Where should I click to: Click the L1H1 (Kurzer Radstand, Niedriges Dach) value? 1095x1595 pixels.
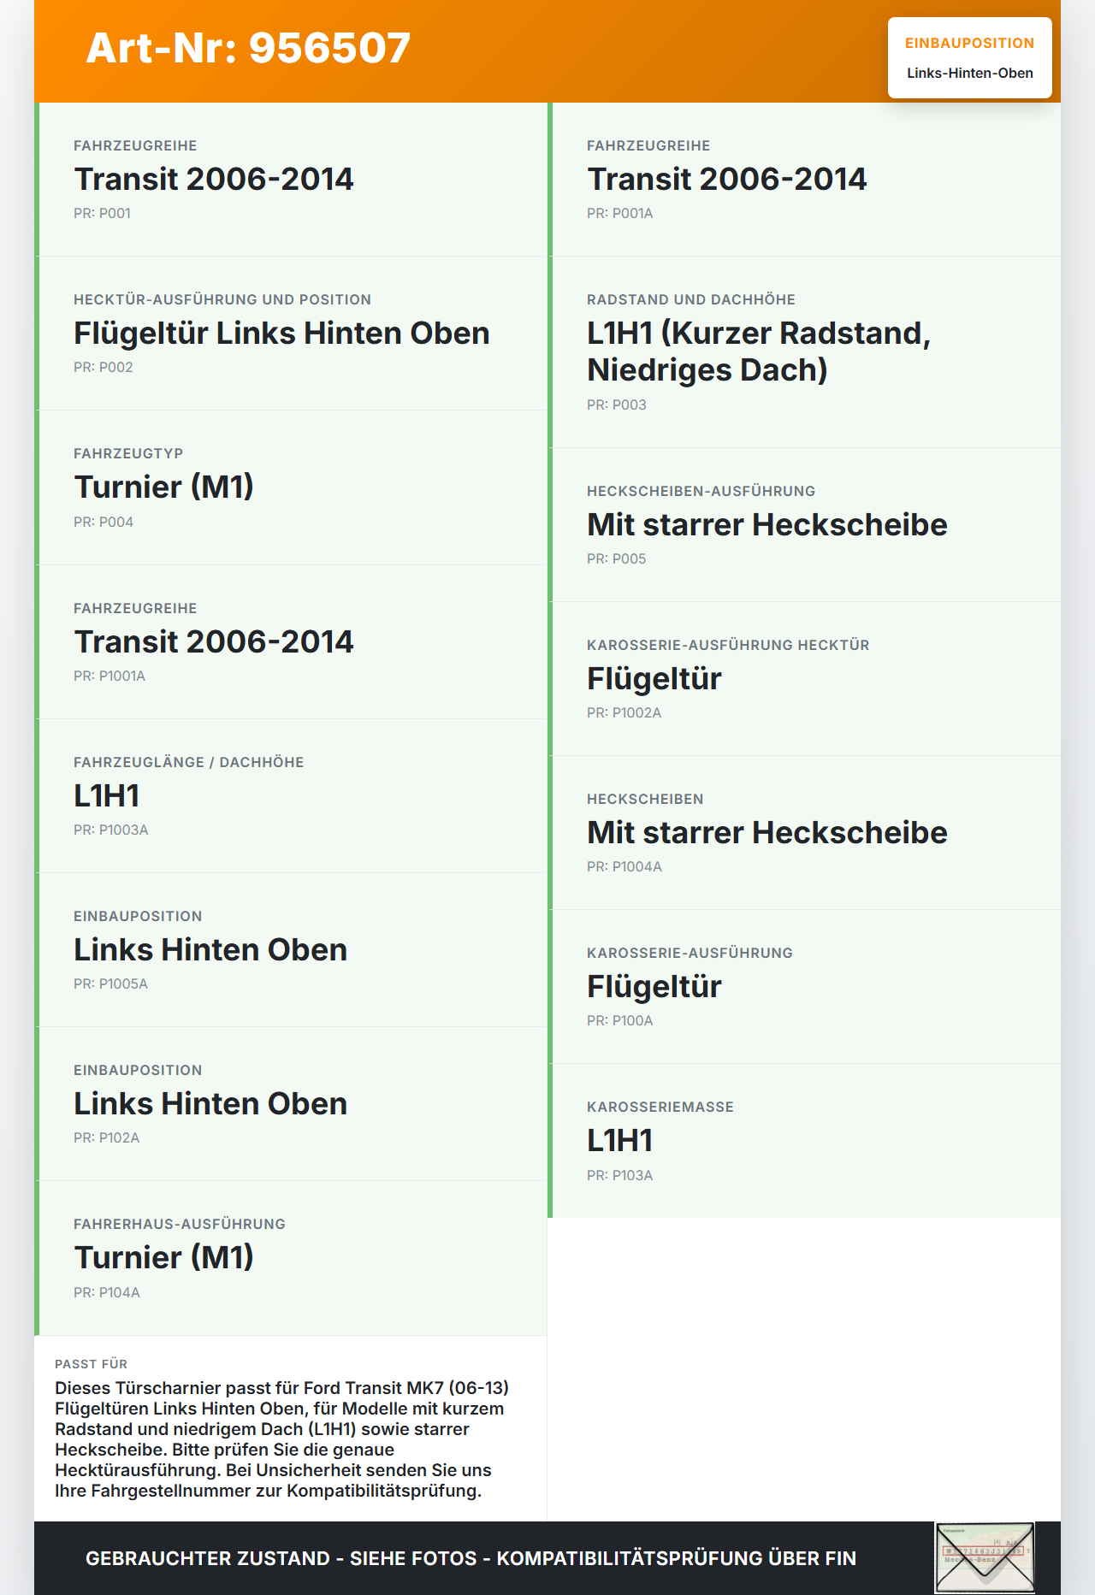[759, 351]
